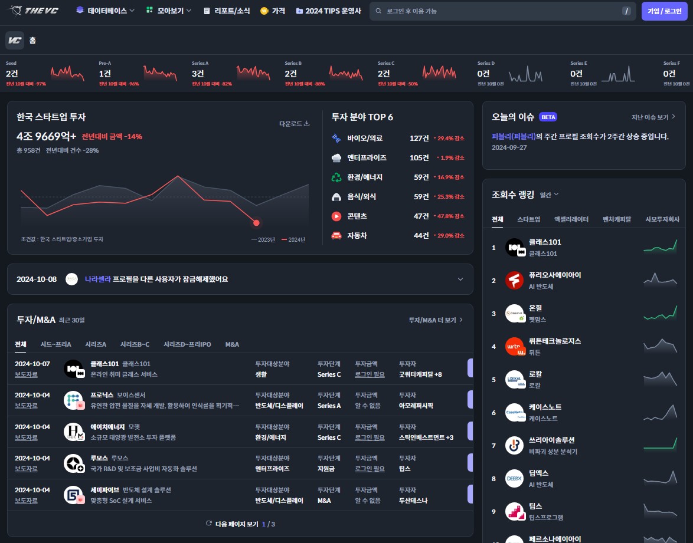Click the 자동차 car icon

coord(336,235)
